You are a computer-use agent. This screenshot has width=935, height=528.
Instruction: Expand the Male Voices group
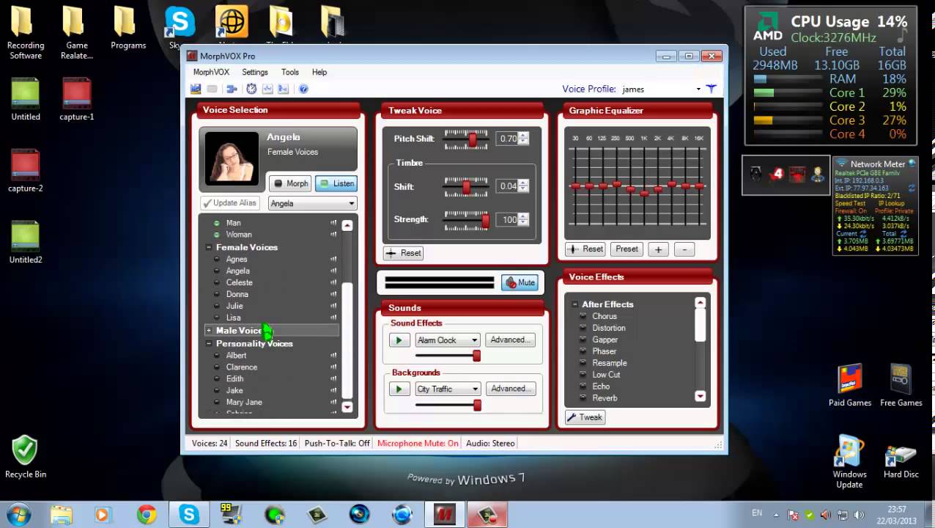coord(209,331)
